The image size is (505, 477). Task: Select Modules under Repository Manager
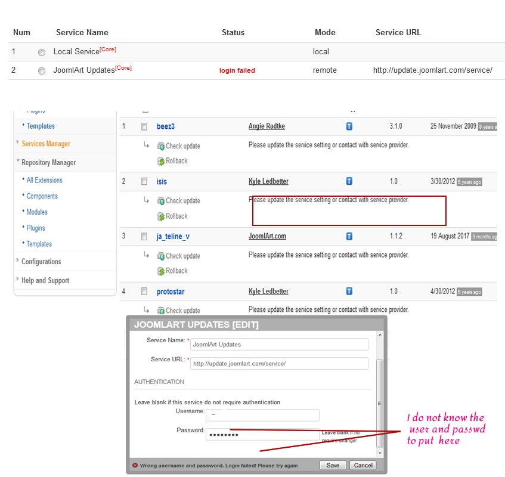(x=37, y=212)
